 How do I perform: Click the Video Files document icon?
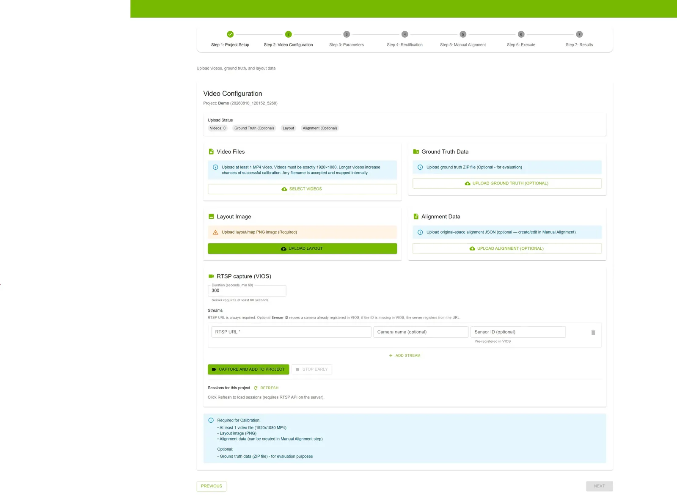click(211, 151)
